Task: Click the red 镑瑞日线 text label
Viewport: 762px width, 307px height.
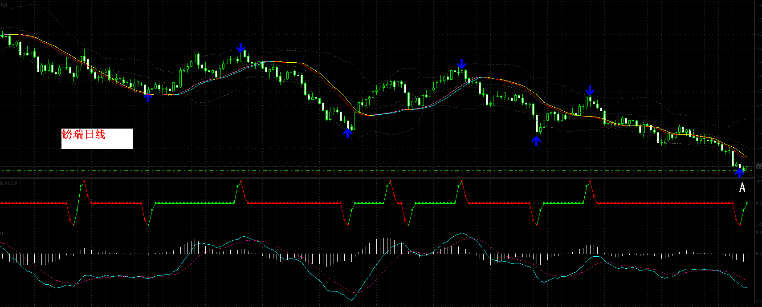Action: (x=84, y=134)
